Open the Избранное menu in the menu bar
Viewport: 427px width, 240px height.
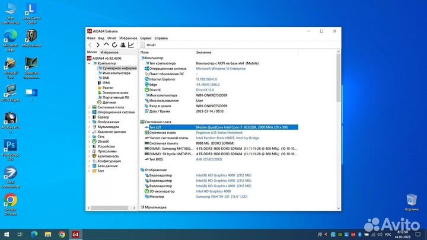[128, 38]
